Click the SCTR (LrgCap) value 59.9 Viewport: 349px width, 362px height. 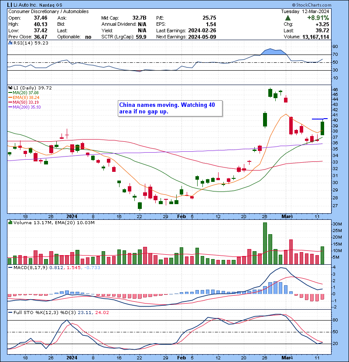click(x=141, y=37)
